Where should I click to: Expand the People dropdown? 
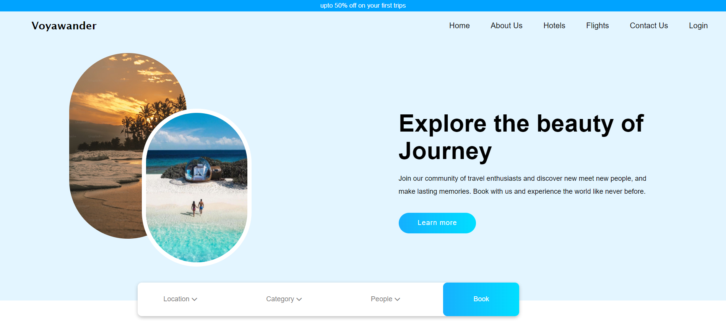(x=385, y=299)
